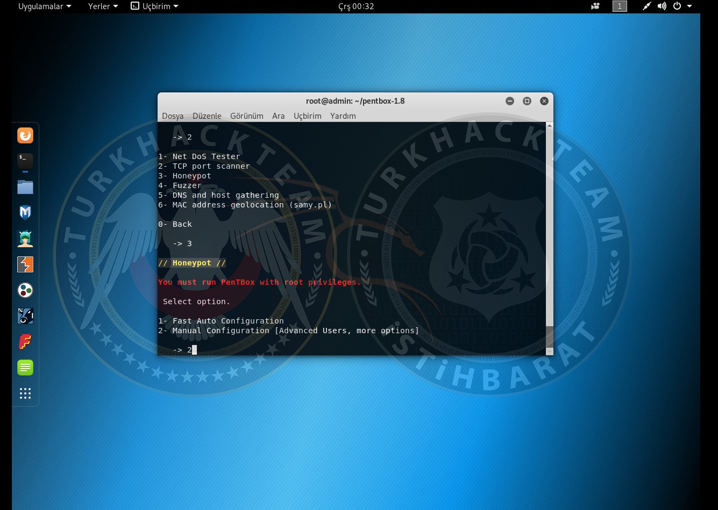Click '5- DNS and host gathering'
718x510 pixels.
[218, 195]
